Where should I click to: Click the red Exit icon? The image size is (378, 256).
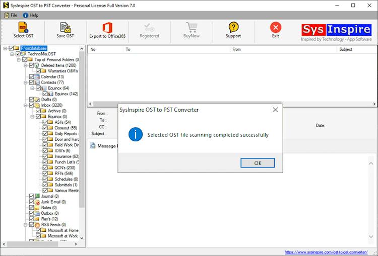(x=276, y=27)
